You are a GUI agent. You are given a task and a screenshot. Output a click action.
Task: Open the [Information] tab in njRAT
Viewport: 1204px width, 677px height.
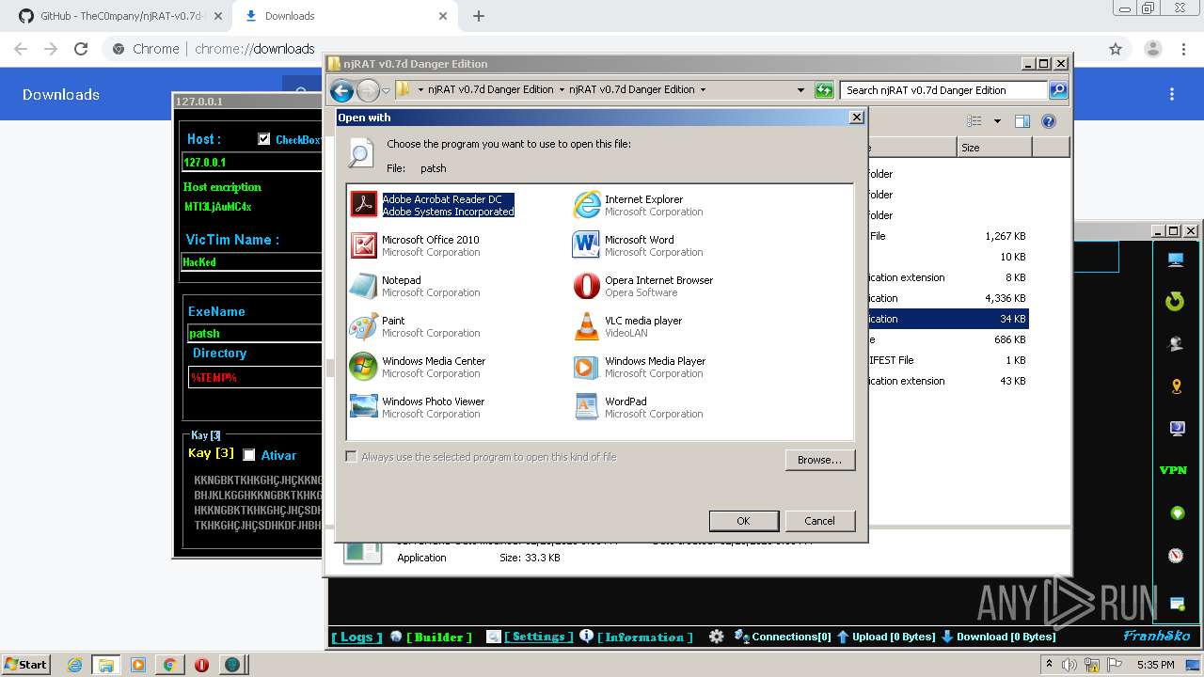(x=644, y=637)
